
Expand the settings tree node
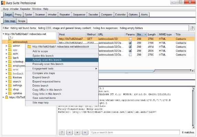point(7,85)
